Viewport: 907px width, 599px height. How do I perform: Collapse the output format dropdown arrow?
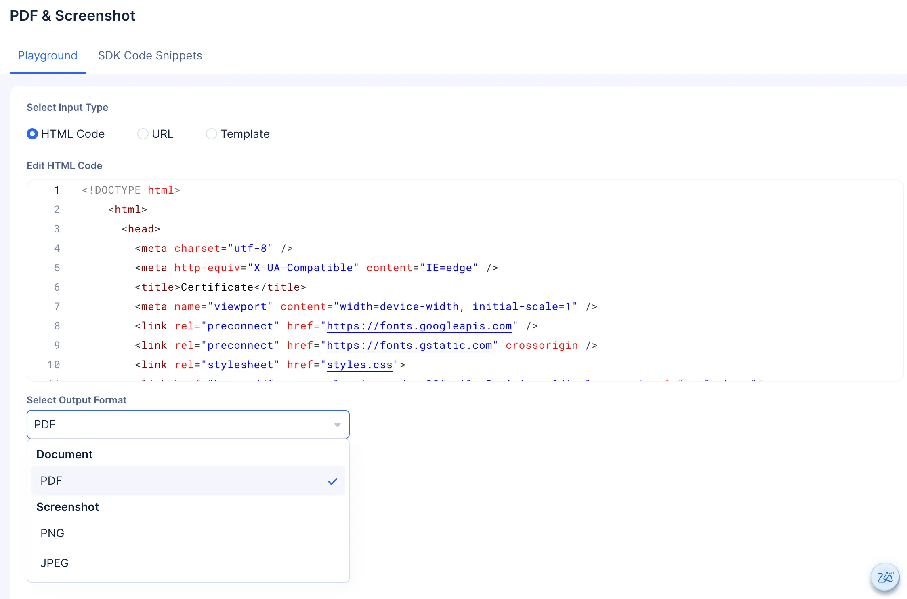pos(338,424)
